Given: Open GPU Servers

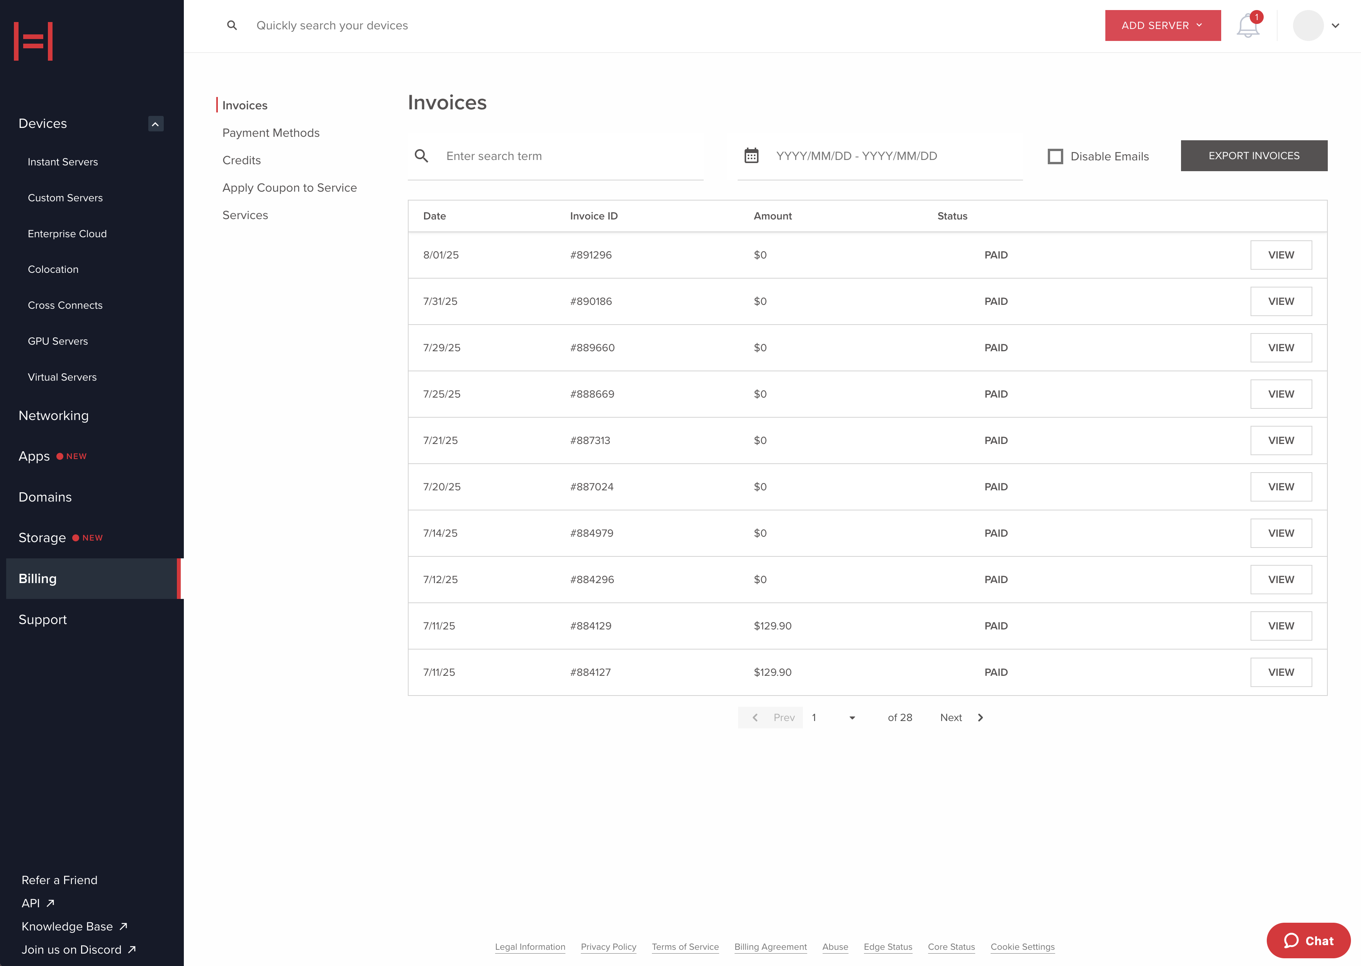Looking at the screenshot, I should coord(58,341).
